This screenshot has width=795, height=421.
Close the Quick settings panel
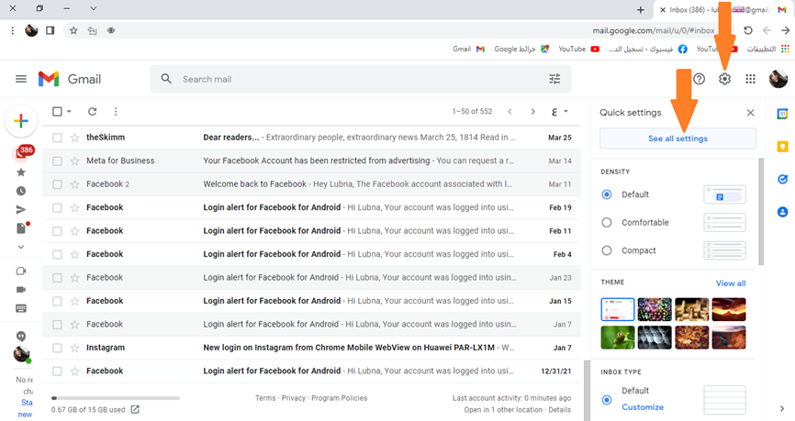(750, 113)
